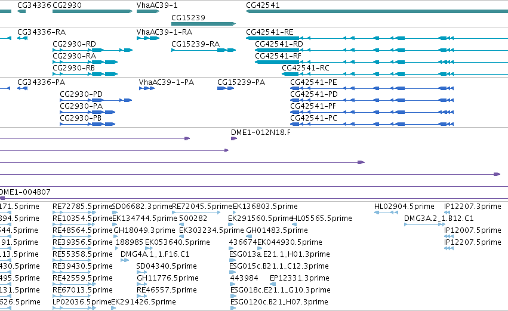Pick transcript CG42541-RC

pos(306,68)
